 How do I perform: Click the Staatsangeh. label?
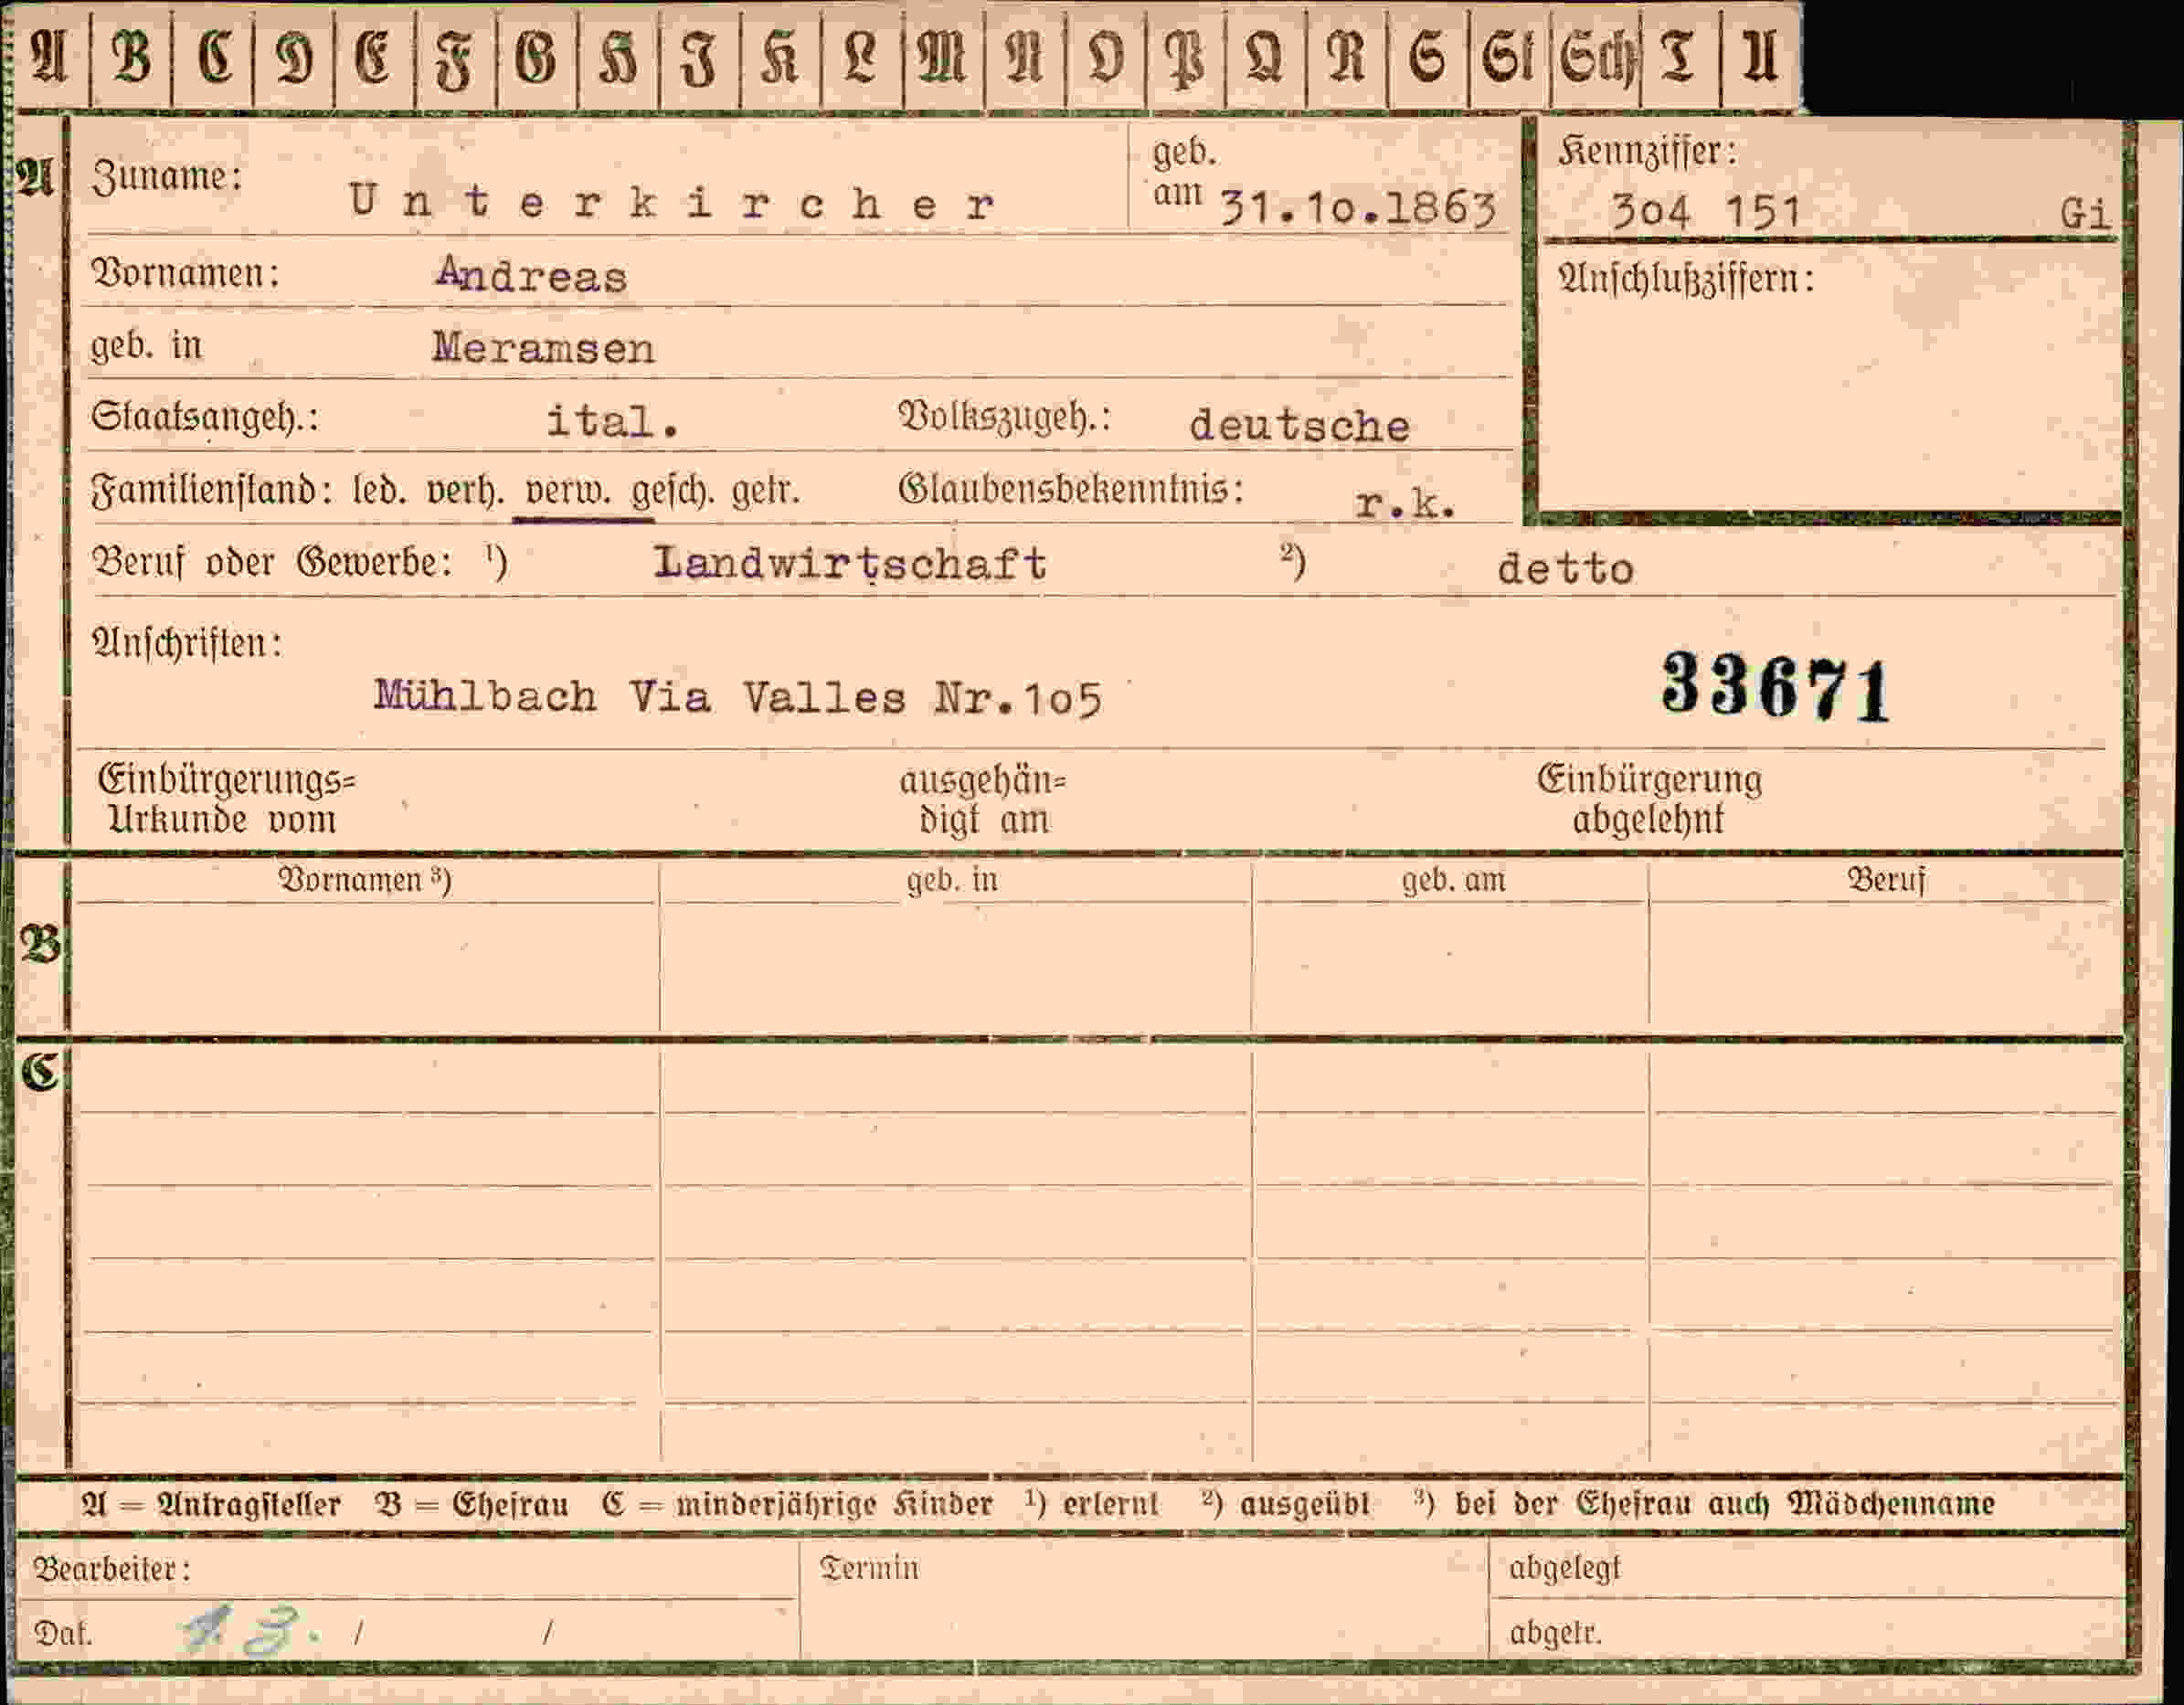point(205,418)
